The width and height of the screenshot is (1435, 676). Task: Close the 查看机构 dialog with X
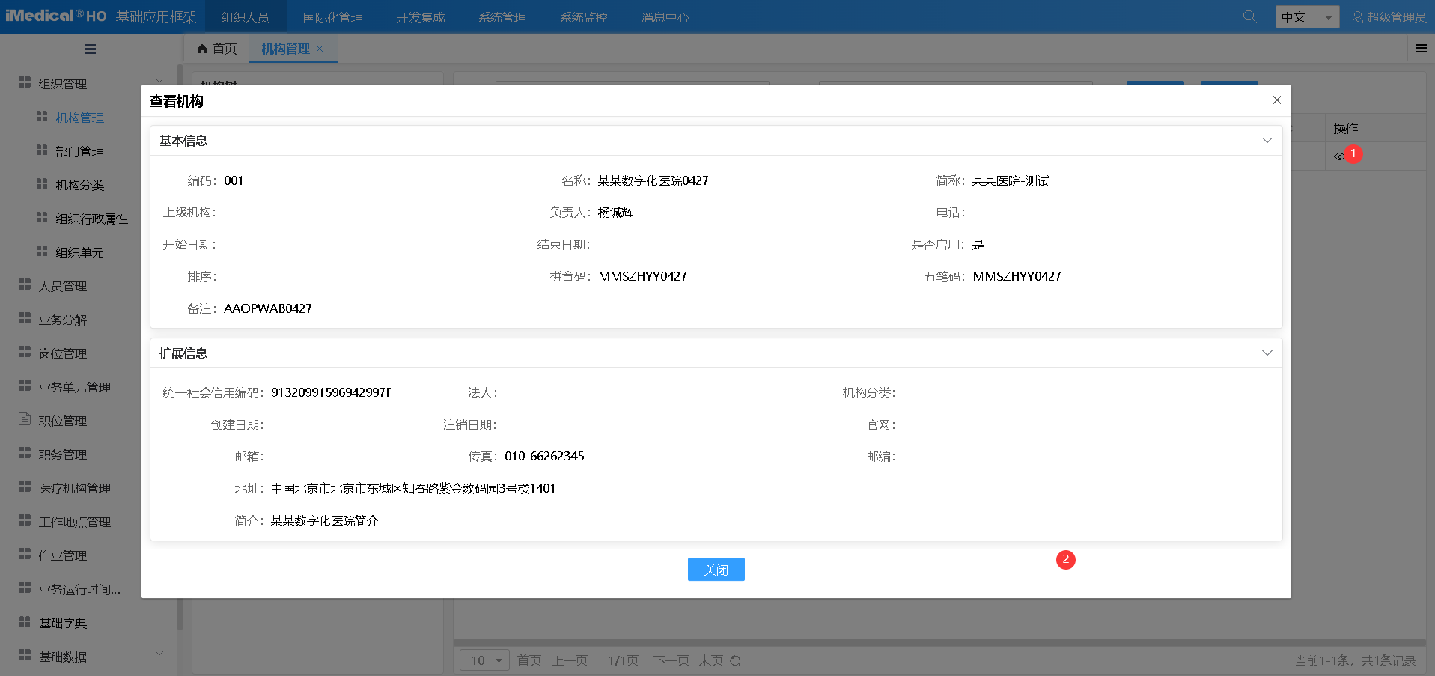(x=1276, y=100)
